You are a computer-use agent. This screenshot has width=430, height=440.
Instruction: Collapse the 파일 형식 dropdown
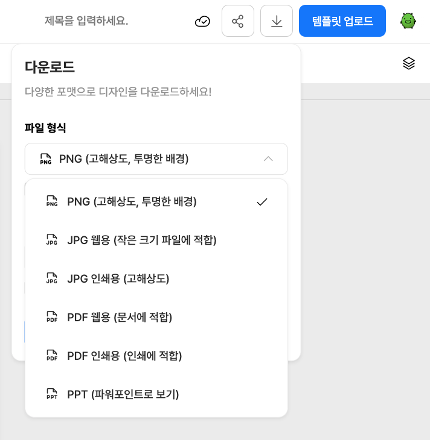[156, 159]
